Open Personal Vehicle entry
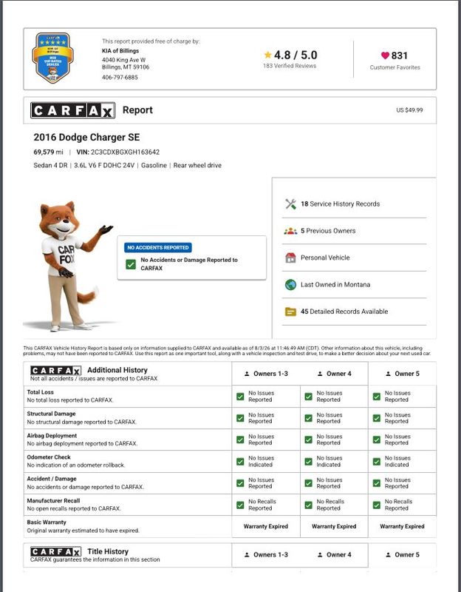 tap(354, 258)
